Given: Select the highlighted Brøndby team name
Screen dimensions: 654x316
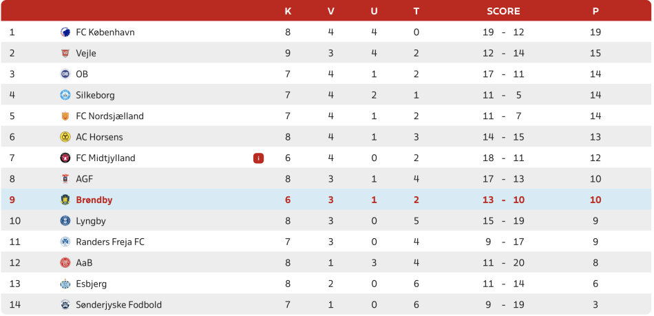Looking at the screenshot, I should 94,200.
